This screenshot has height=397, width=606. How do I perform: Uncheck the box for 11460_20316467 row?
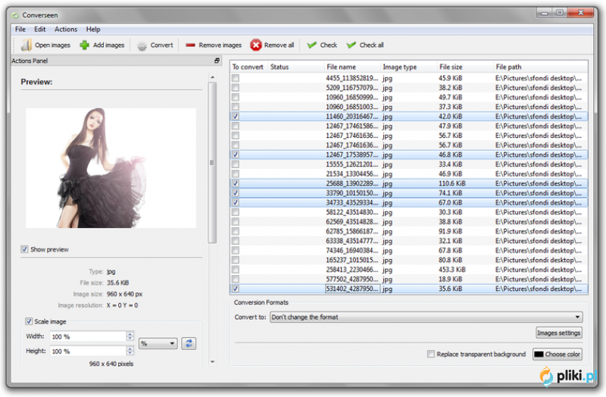tap(236, 117)
